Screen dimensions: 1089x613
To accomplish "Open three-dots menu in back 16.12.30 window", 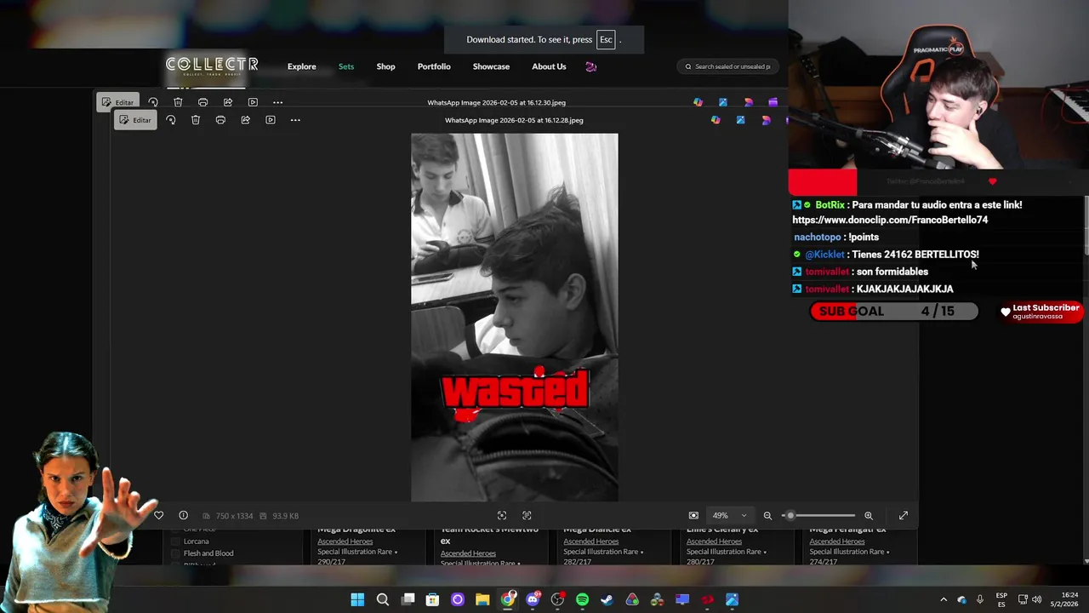I will tap(277, 102).
